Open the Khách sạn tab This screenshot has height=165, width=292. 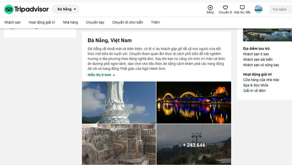[12, 23]
